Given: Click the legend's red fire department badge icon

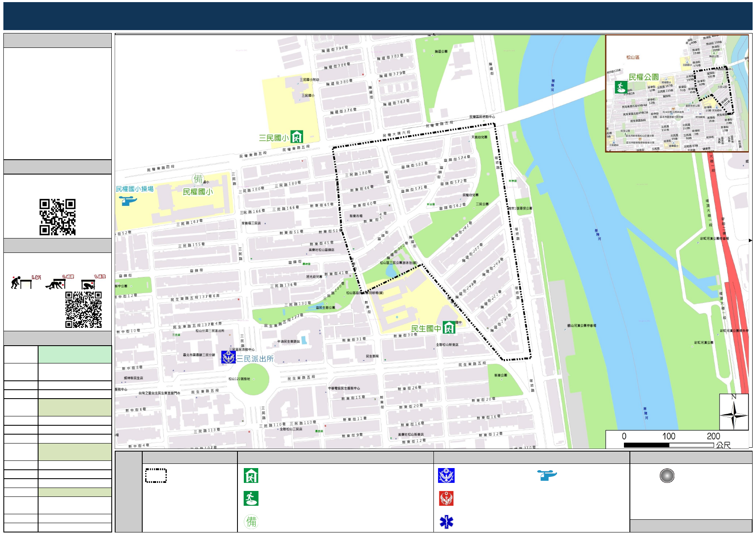Looking at the screenshot, I should click(x=446, y=499).
